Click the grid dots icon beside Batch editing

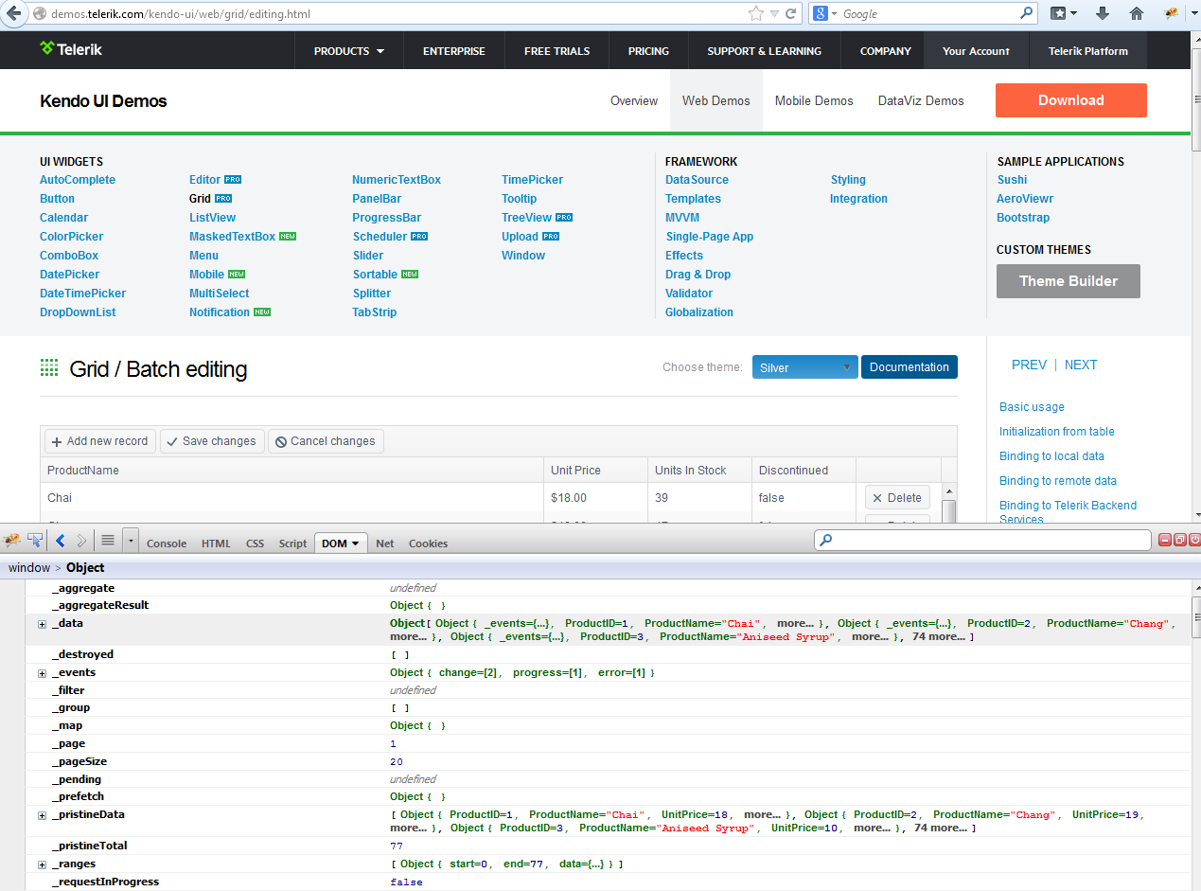49,368
